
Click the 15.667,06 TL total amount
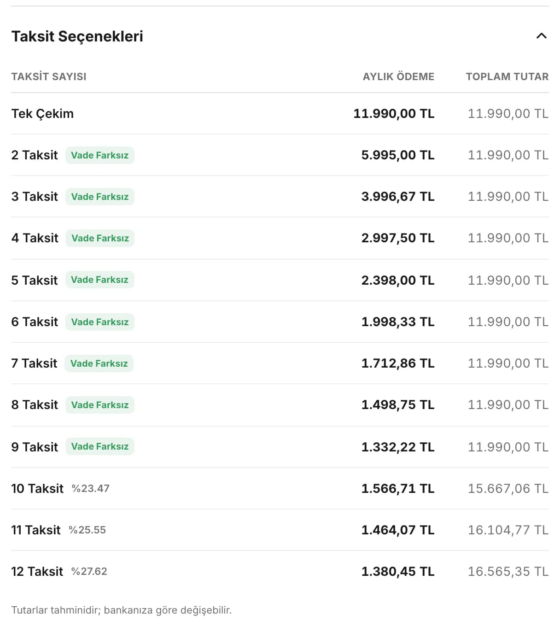pos(508,489)
